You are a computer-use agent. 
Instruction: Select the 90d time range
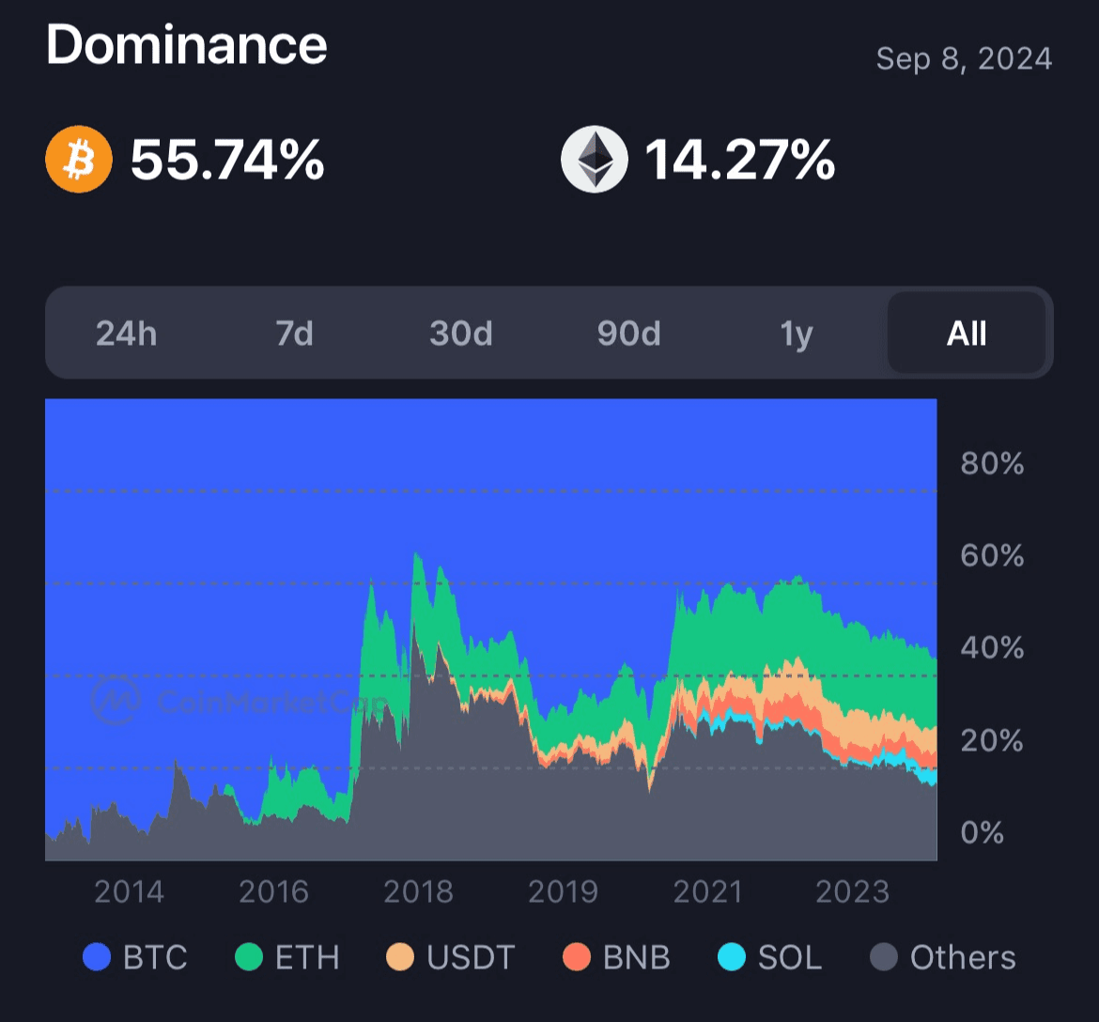(x=627, y=333)
